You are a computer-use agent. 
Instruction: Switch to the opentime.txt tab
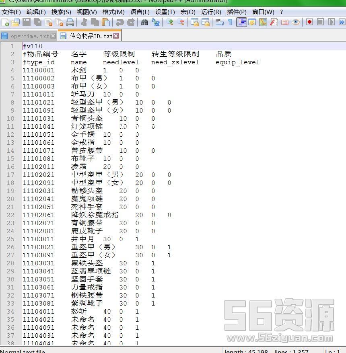[x=29, y=36]
